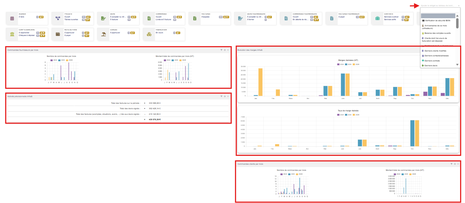Open the Contrats suitcase icon
The height and width of the screenshot is (203, 465).
pyautogui.click(x=377, y=19)
